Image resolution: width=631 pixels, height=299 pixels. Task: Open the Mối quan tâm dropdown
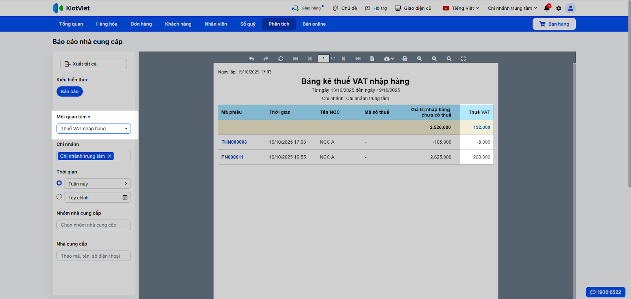point(93,129)
